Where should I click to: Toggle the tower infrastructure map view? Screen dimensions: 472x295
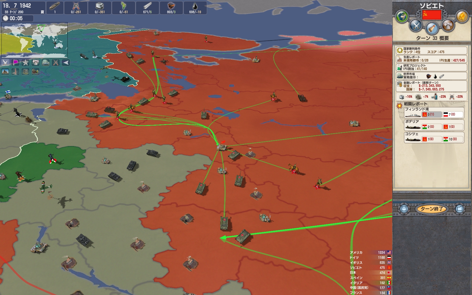pos(15,72)
